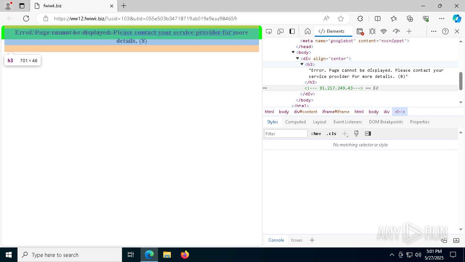Add this page to favorites star
465x262 pixels.
click(341, 19)
